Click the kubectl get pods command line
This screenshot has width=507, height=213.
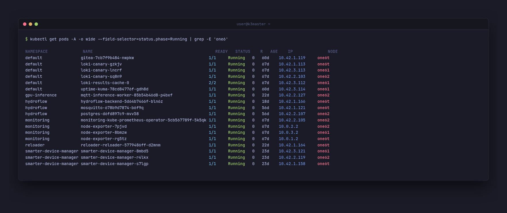[126, 39]
